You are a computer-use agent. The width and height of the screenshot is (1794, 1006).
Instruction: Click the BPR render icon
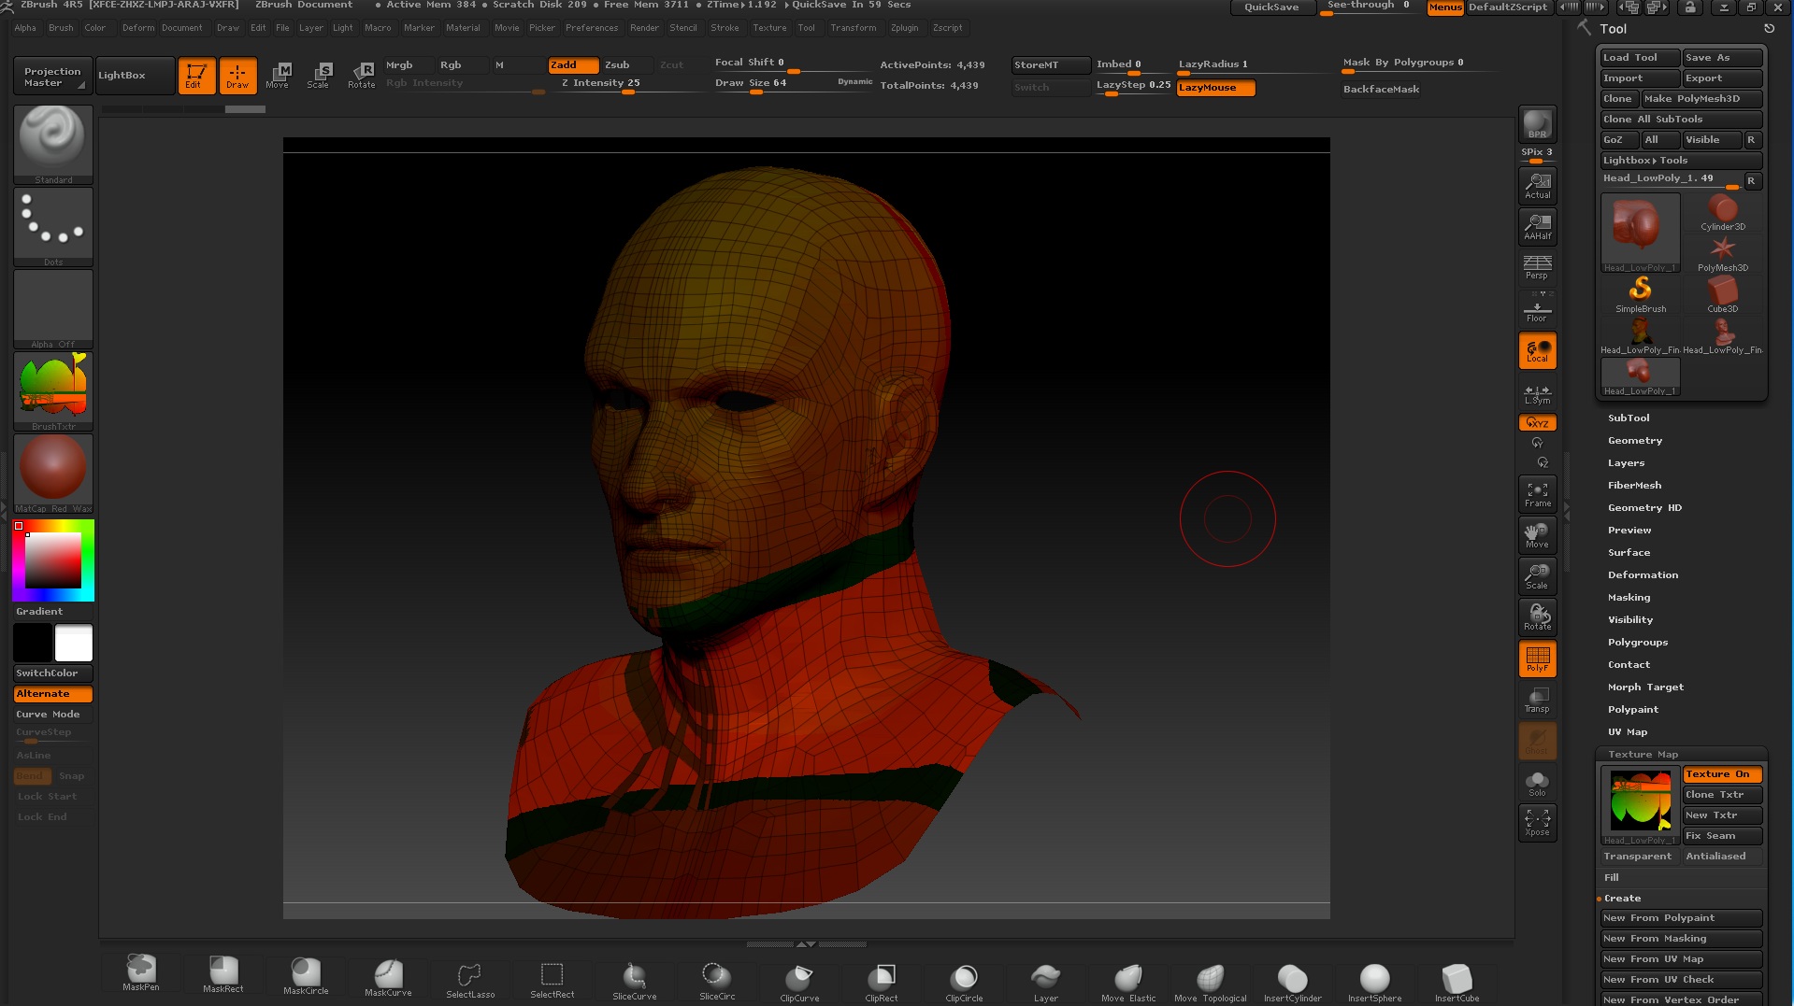1537,125
